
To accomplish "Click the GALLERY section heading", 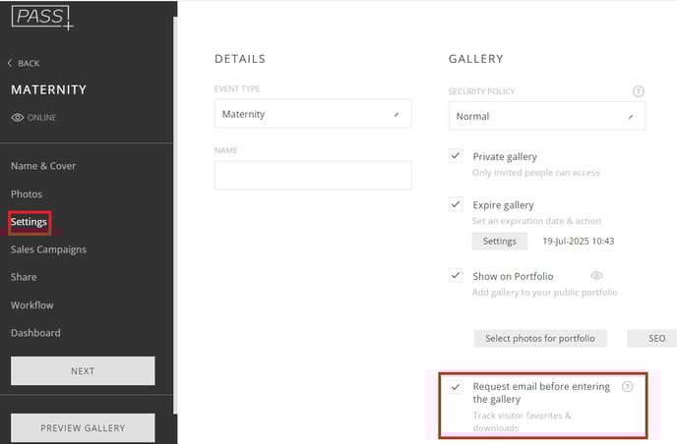I will click(476, 59).
